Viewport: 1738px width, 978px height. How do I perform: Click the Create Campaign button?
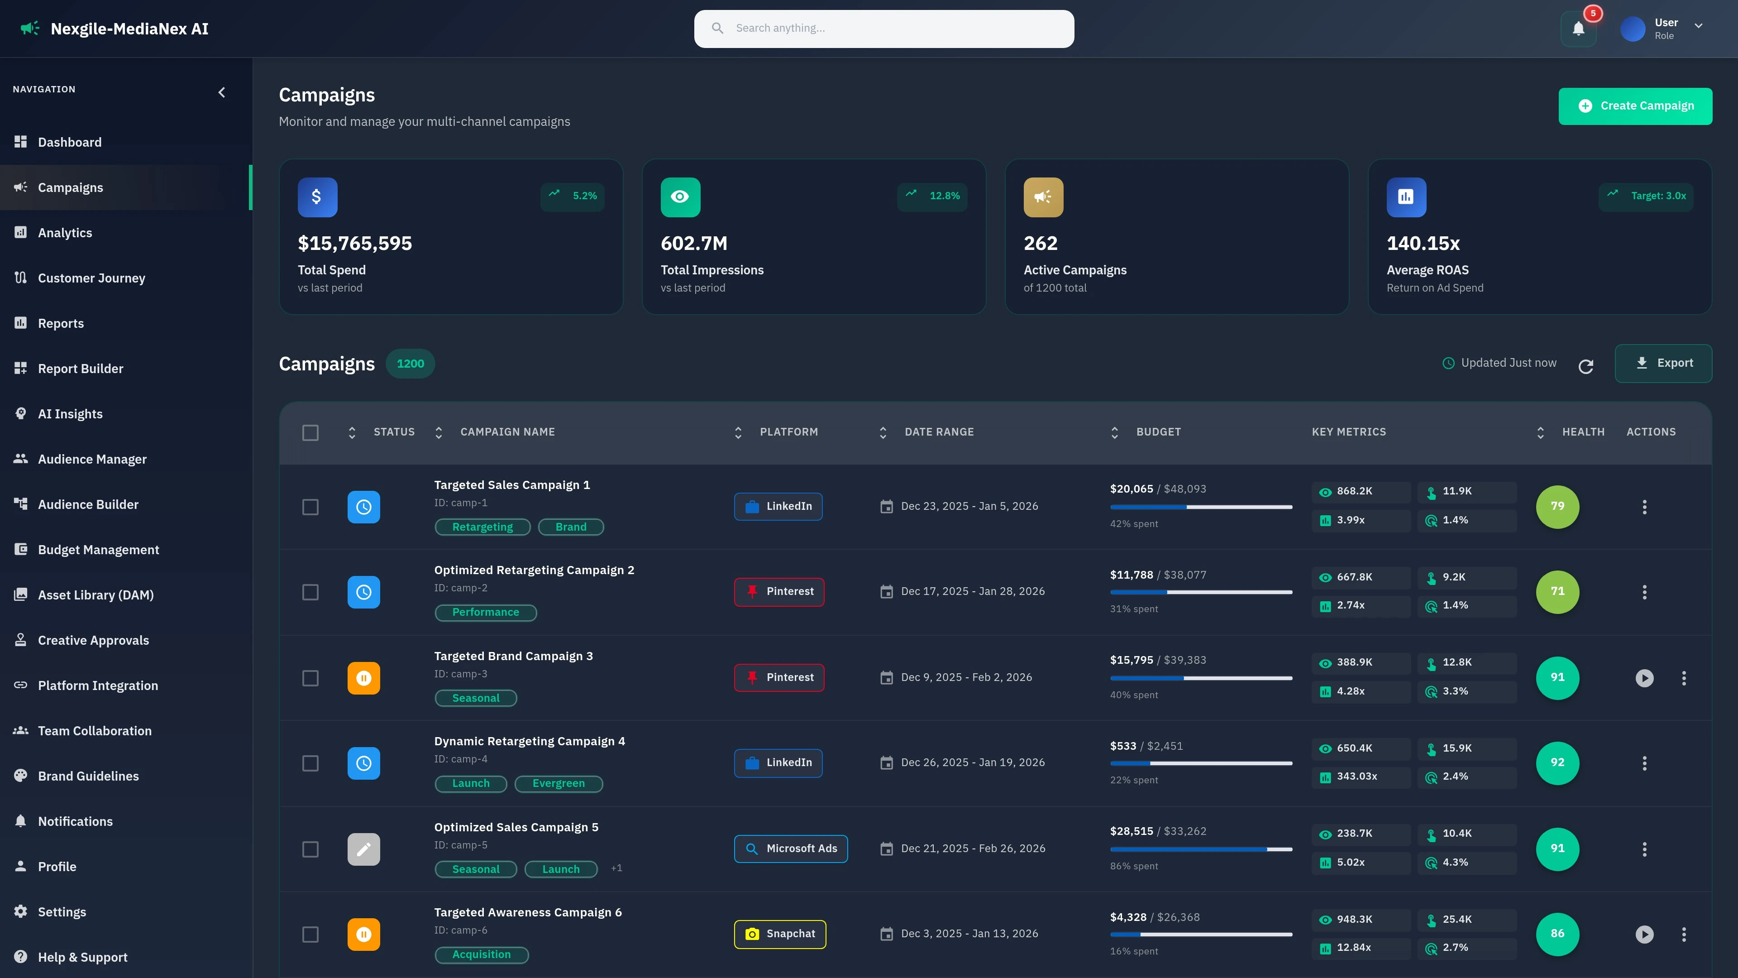pos(1635,106)
